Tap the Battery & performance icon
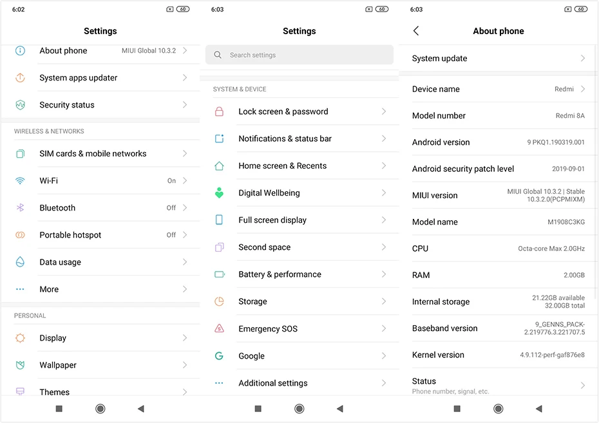The height and width of the screenshot is (423, 599). click(x=220, y=274)
